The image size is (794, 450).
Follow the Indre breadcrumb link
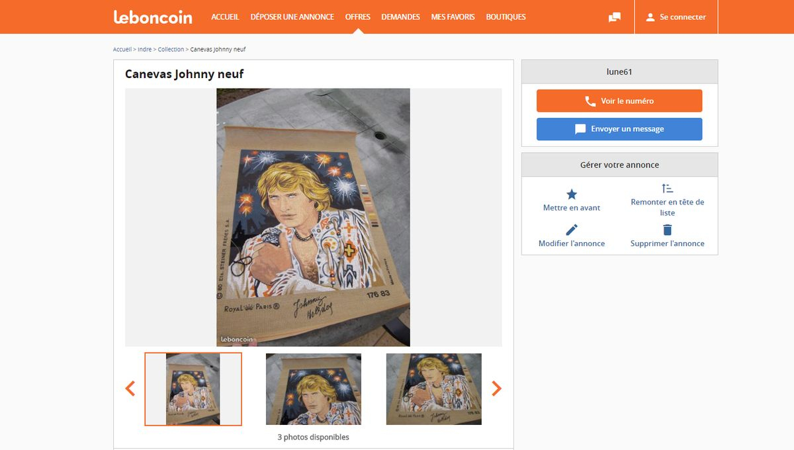[144, 50]
